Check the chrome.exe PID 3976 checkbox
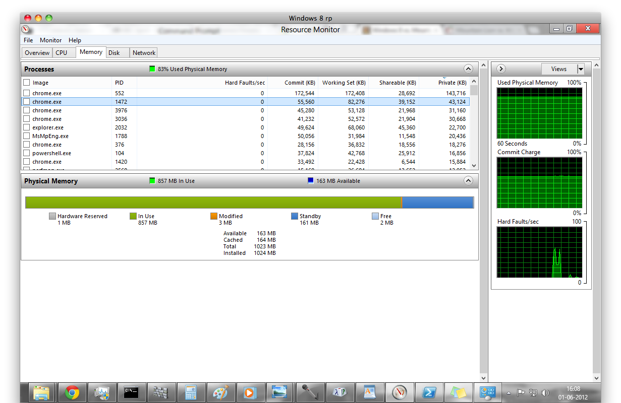The width and height of the screenshot is (621, 403). tap(27, 110)
